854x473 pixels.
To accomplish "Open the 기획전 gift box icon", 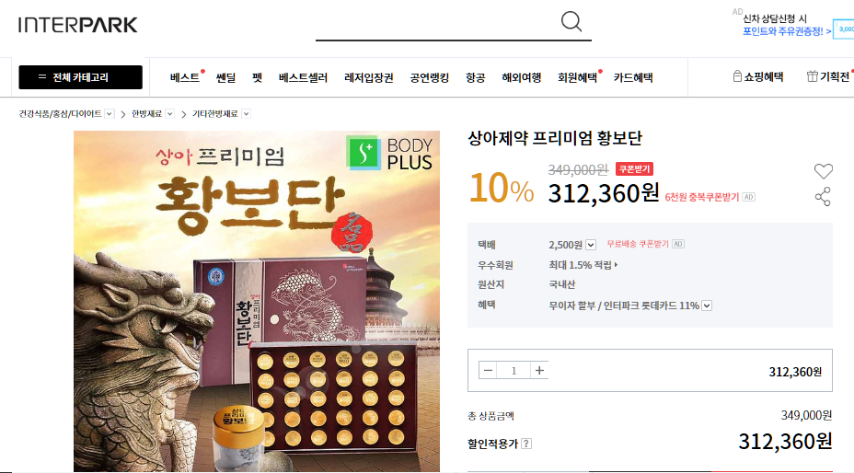I will 812,76.
